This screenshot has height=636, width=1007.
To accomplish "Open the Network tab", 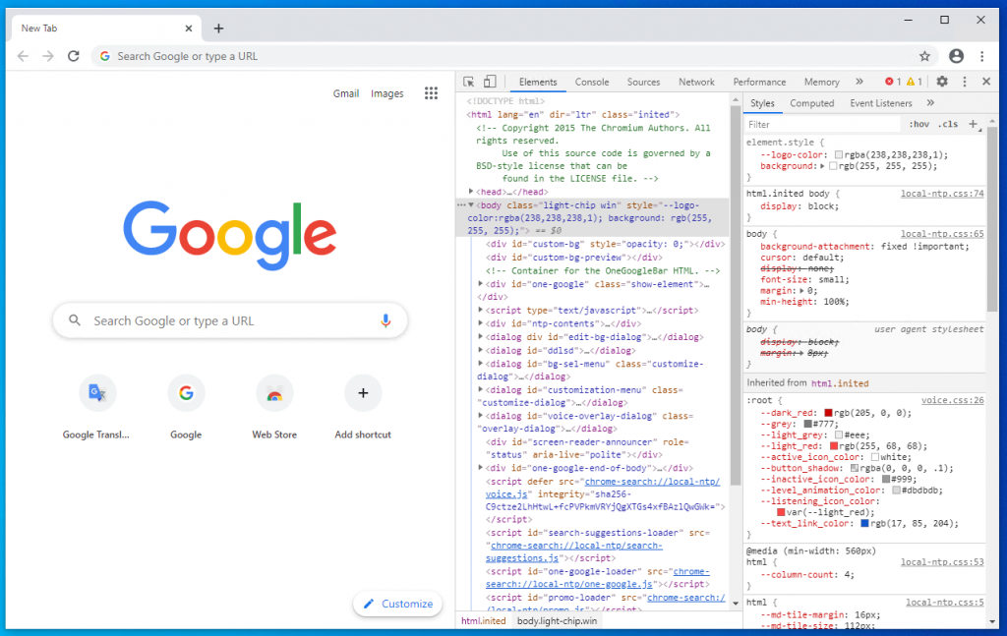I will click(696, 82).
